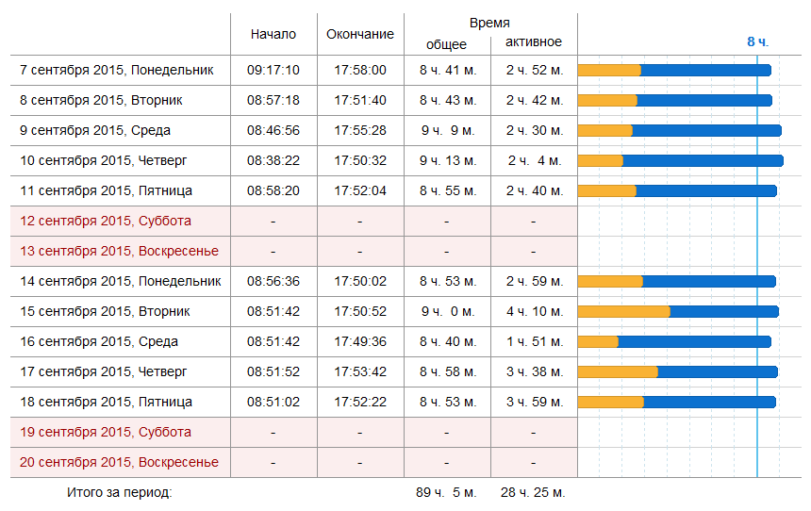Image resolution: width=811 pixels, height=511 pixels.
Task: Click the "общее" time sub-header
Action: point(446,44)
